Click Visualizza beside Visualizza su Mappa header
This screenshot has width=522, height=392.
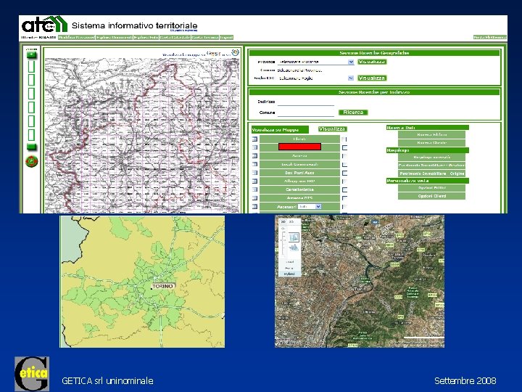tap(332, 129)
